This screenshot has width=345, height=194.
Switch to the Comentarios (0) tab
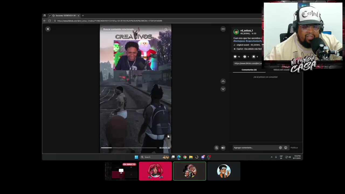pos(249,70)
